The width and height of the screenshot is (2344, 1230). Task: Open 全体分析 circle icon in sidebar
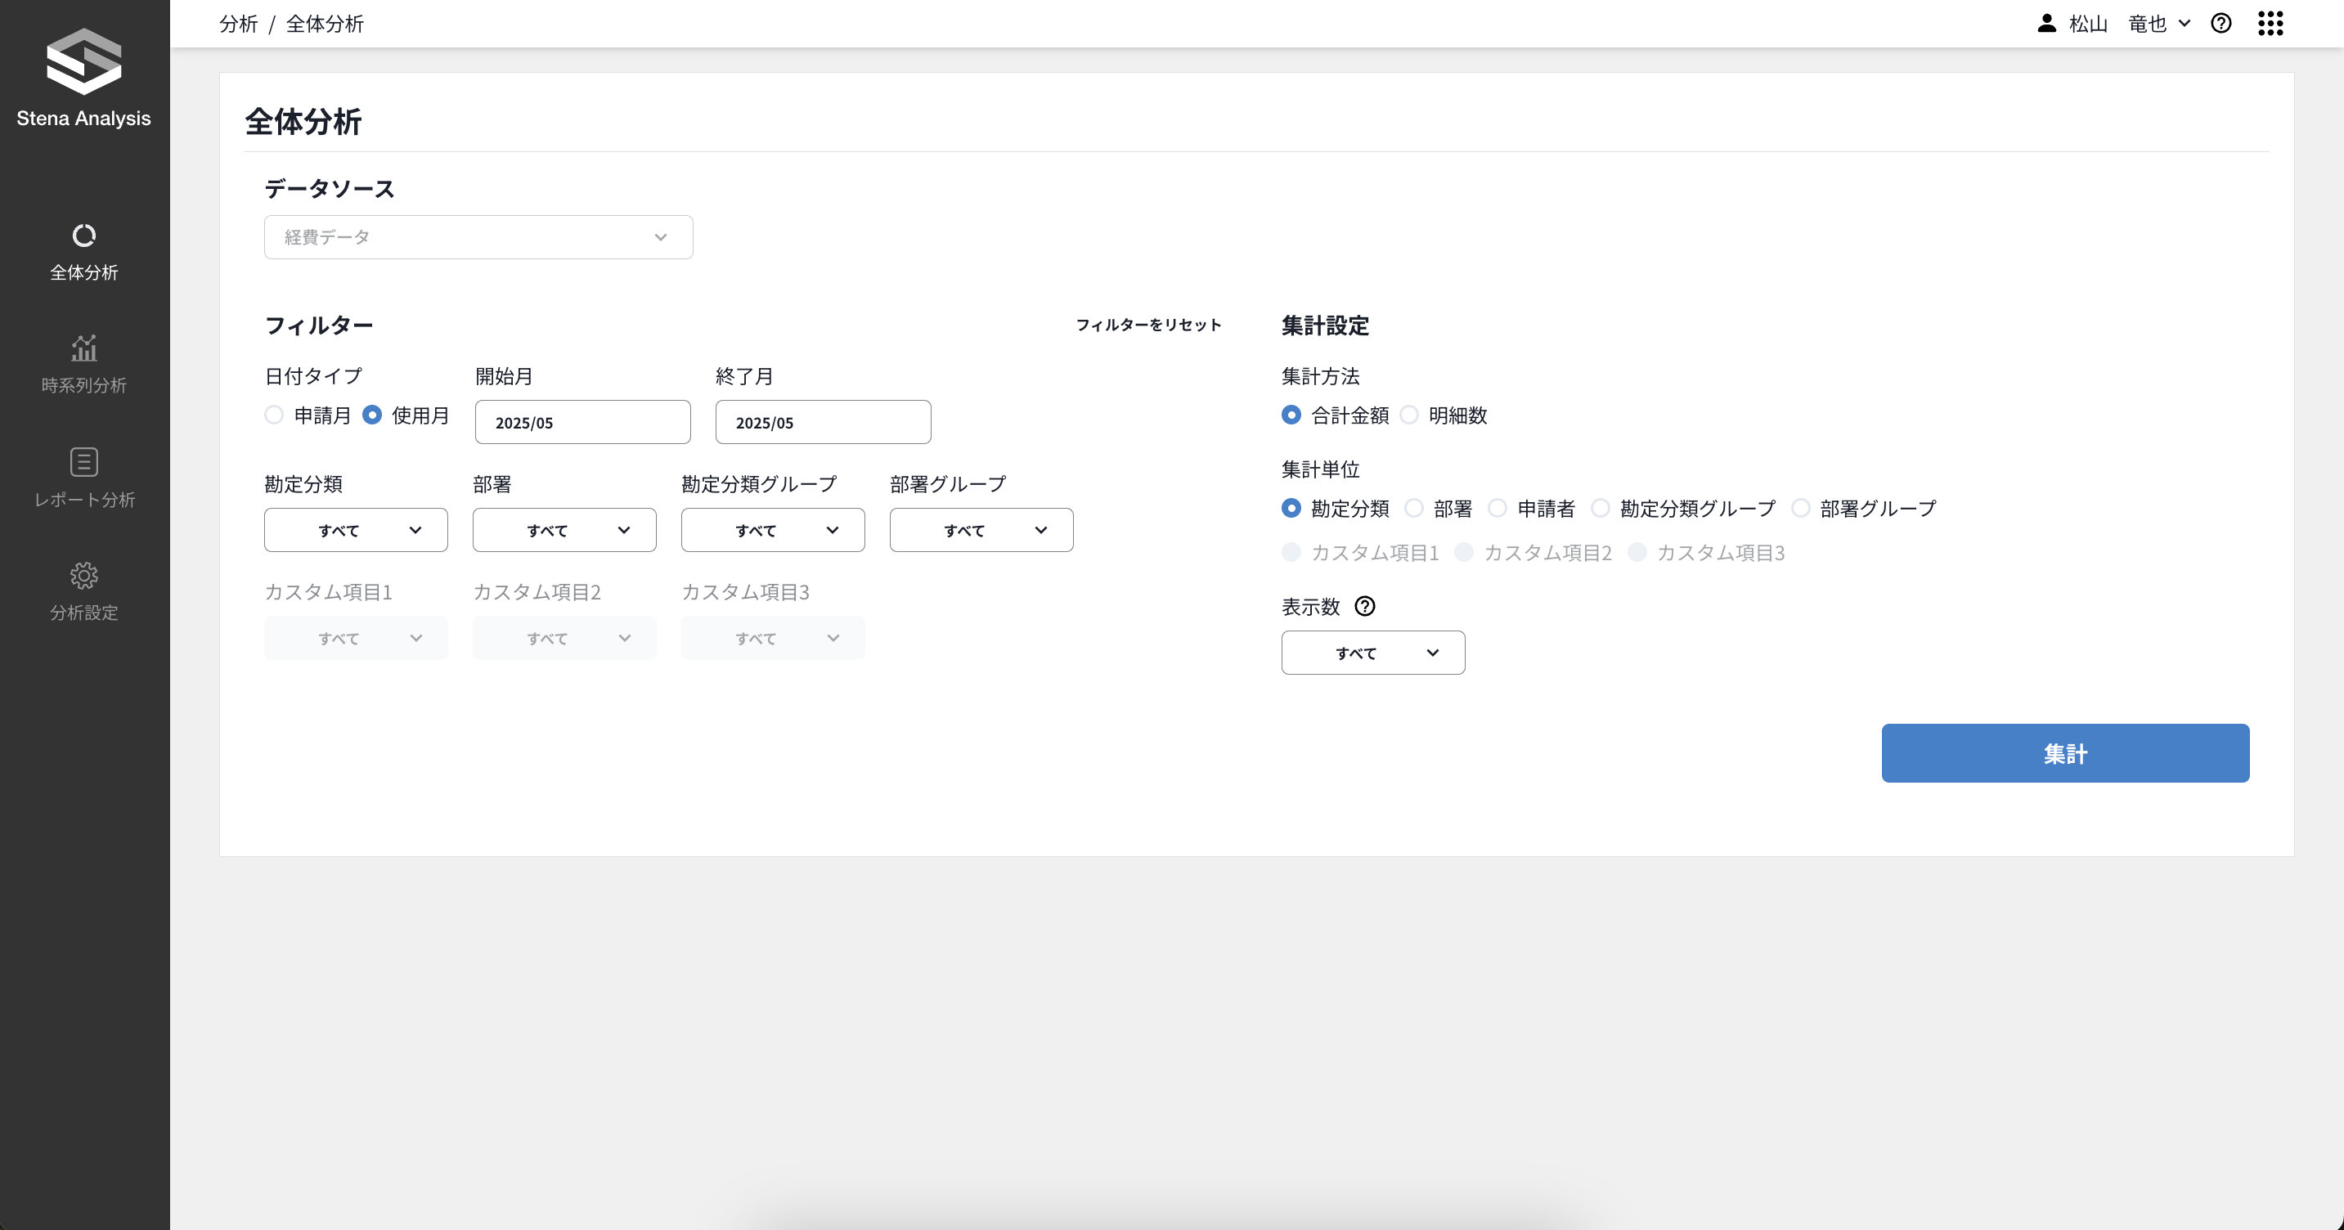83,236
